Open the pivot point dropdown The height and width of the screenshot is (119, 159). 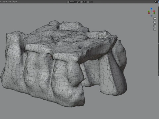[x=78, y=2]
